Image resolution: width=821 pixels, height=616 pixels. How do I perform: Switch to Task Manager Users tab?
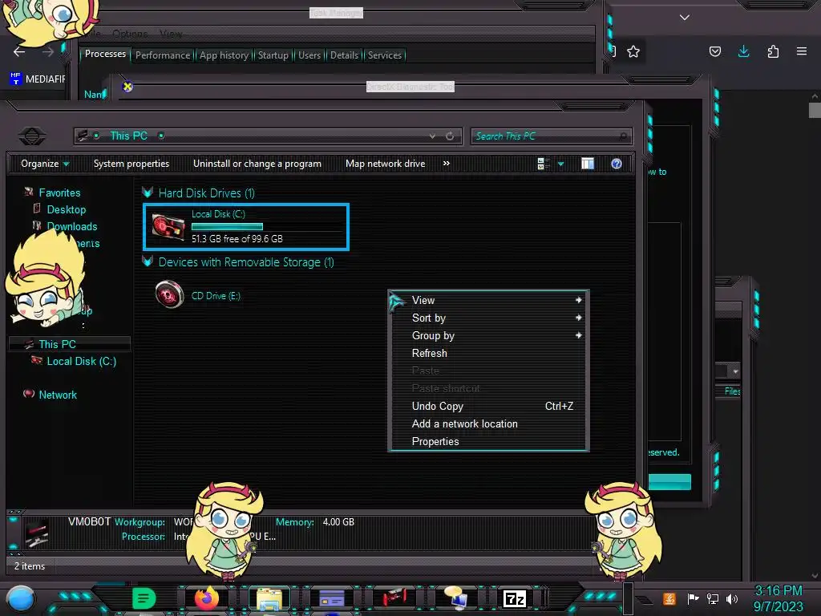pyautogui.click(x=309, y=55)
